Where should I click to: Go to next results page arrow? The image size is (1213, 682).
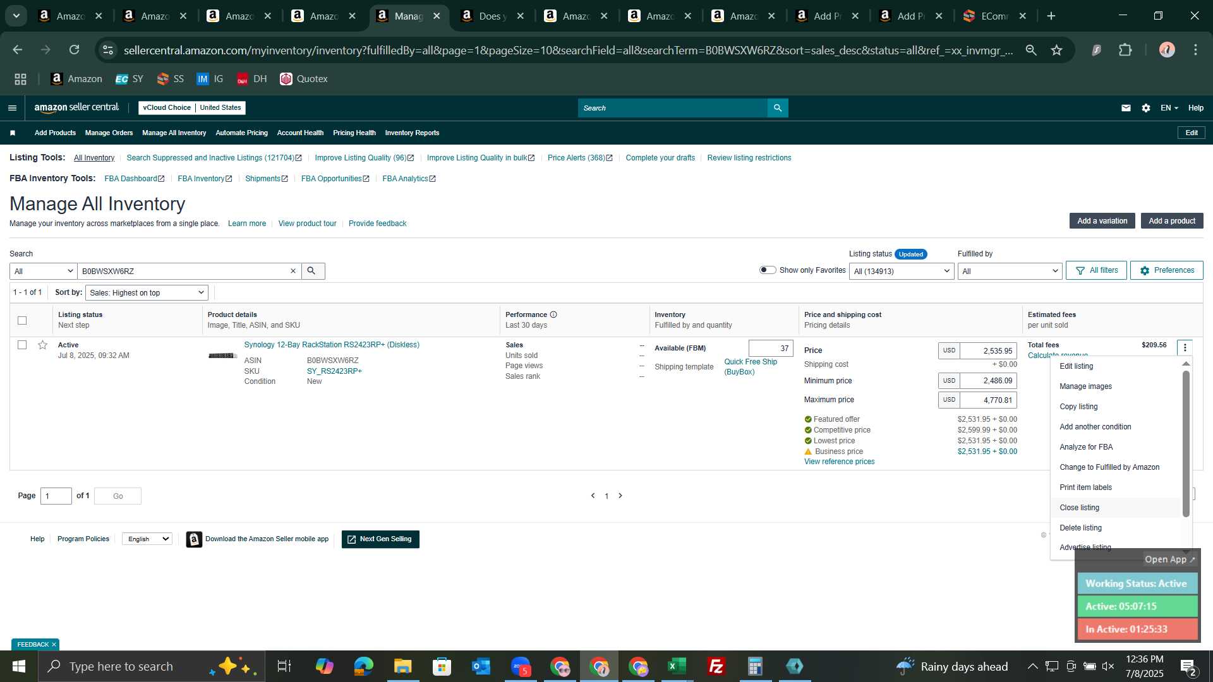620,496
